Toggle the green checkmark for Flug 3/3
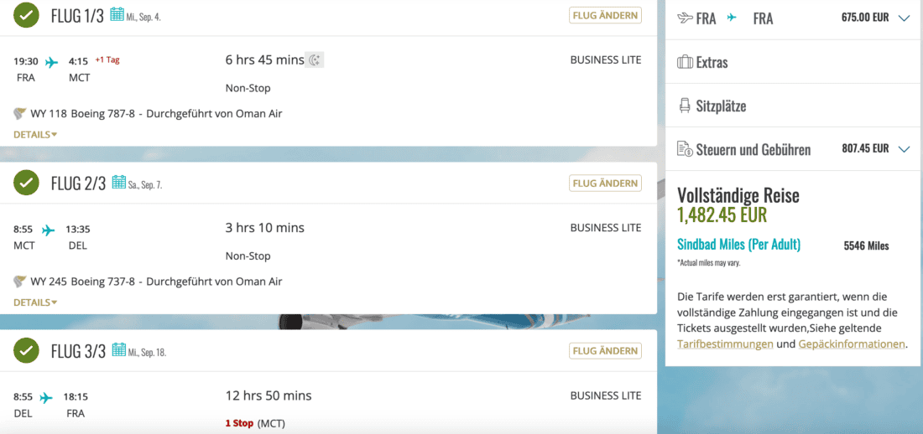 click(28, 349)
